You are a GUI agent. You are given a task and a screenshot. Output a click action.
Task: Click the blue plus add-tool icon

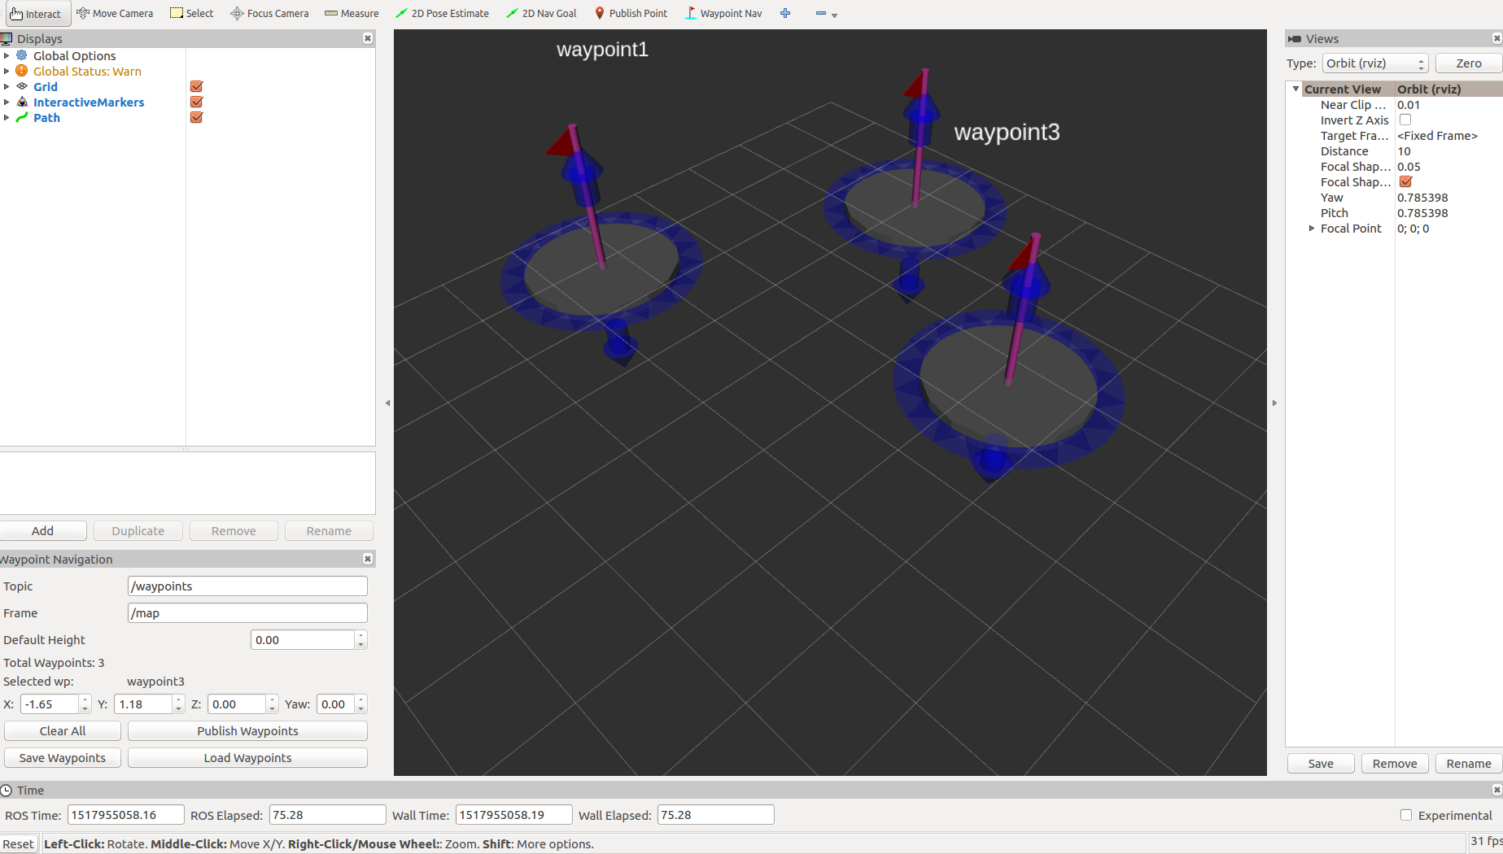(x=785, y=13)
